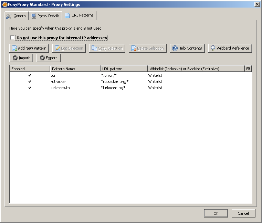Cancel the Proxy Settings dialog

click(x=243, y=213)
